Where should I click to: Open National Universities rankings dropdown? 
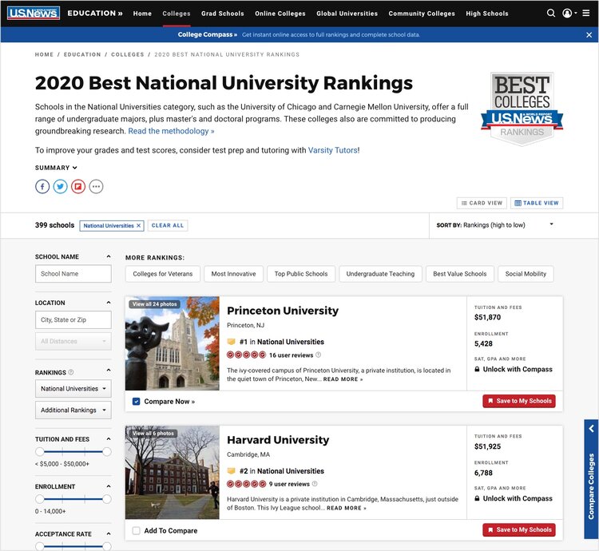coord(73,389)
